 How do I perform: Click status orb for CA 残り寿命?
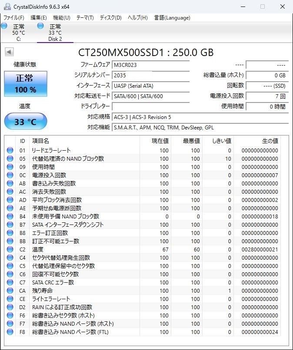(10, 291)
